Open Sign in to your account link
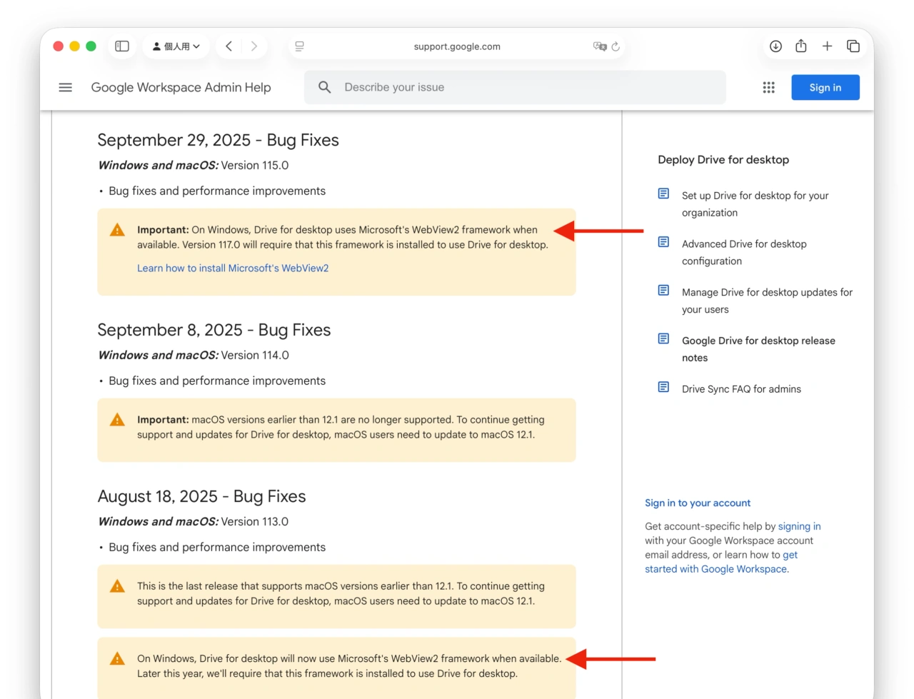Viewport: 914px width, 699px height. point(698,503)
